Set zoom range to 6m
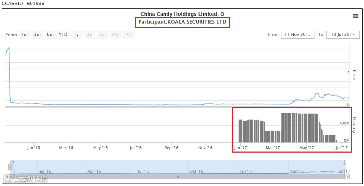 [x=50, y=34]
